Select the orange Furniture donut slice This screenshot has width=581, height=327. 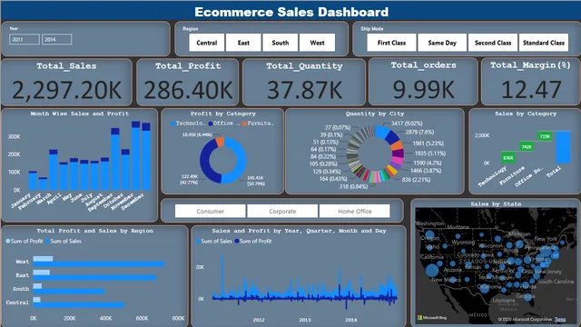click(x=220, y=142)
